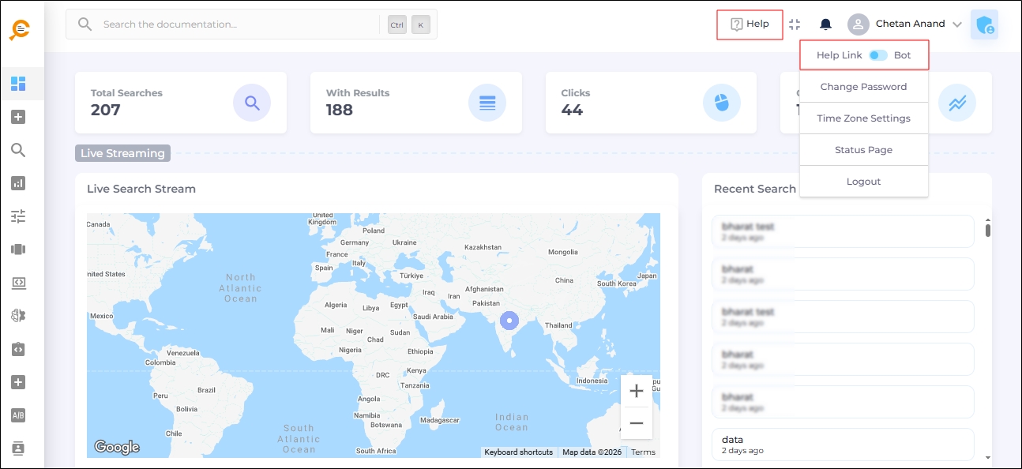This screenshot has width=1022, height=469.
Task: Open the map Terms link
Action: [643, 452]
